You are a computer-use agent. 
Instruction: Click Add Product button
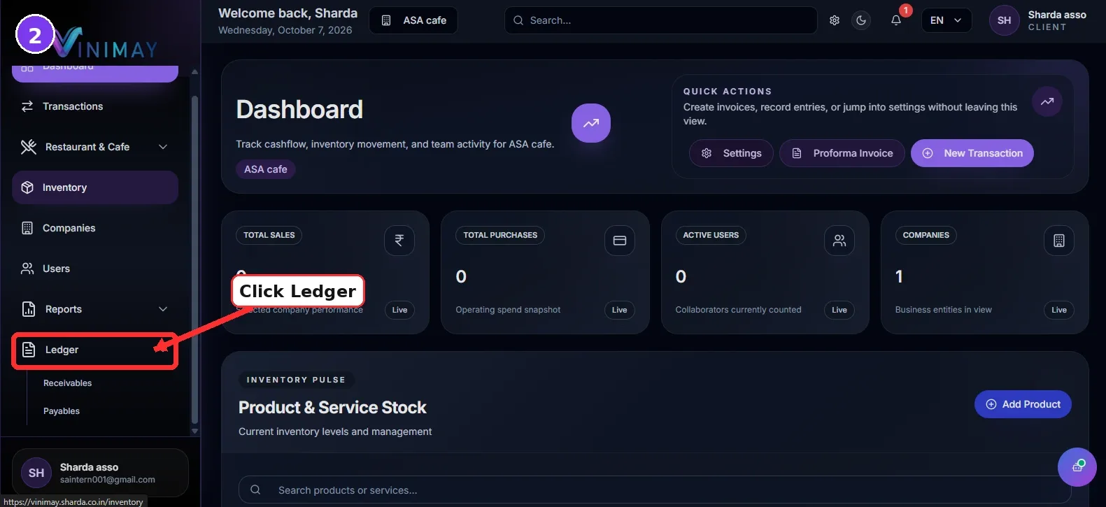click(x=1023, y=404)
